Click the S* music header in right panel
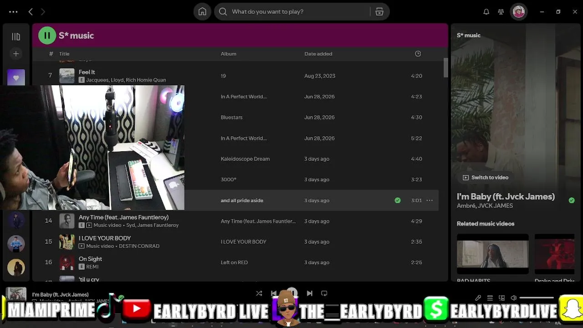This screenshot has width=583, height=328. 469,36
